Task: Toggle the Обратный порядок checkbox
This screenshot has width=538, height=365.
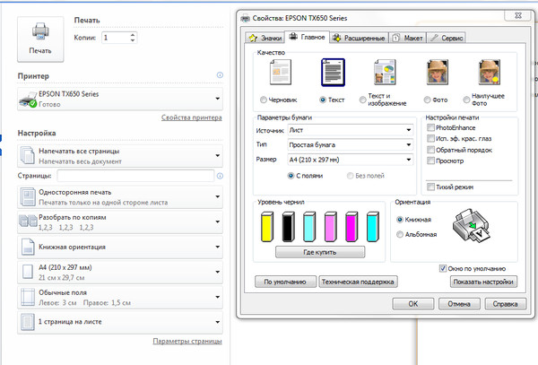Action: coord(430,149)
